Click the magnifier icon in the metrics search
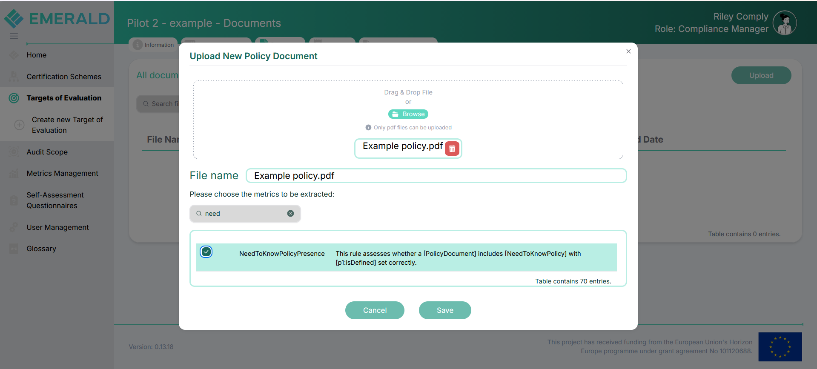Viewport: 817px width, 369px height. coord(199,214)
